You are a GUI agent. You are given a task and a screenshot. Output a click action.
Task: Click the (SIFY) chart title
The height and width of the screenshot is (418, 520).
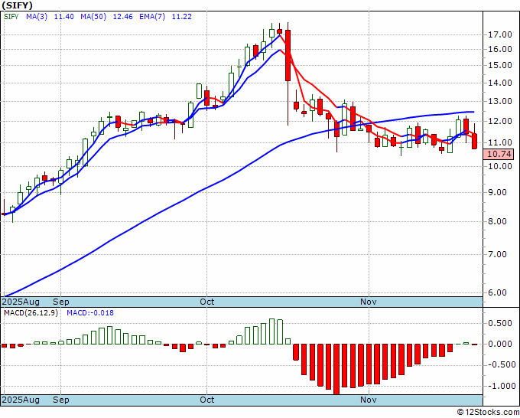17,5
